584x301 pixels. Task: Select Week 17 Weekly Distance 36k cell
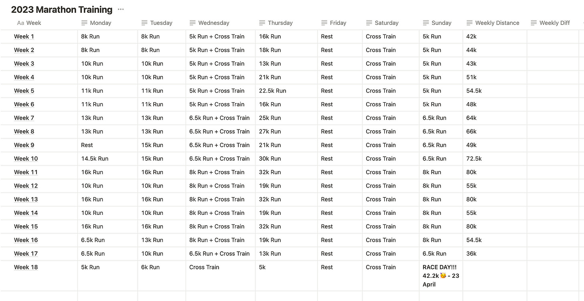[495, 254]
